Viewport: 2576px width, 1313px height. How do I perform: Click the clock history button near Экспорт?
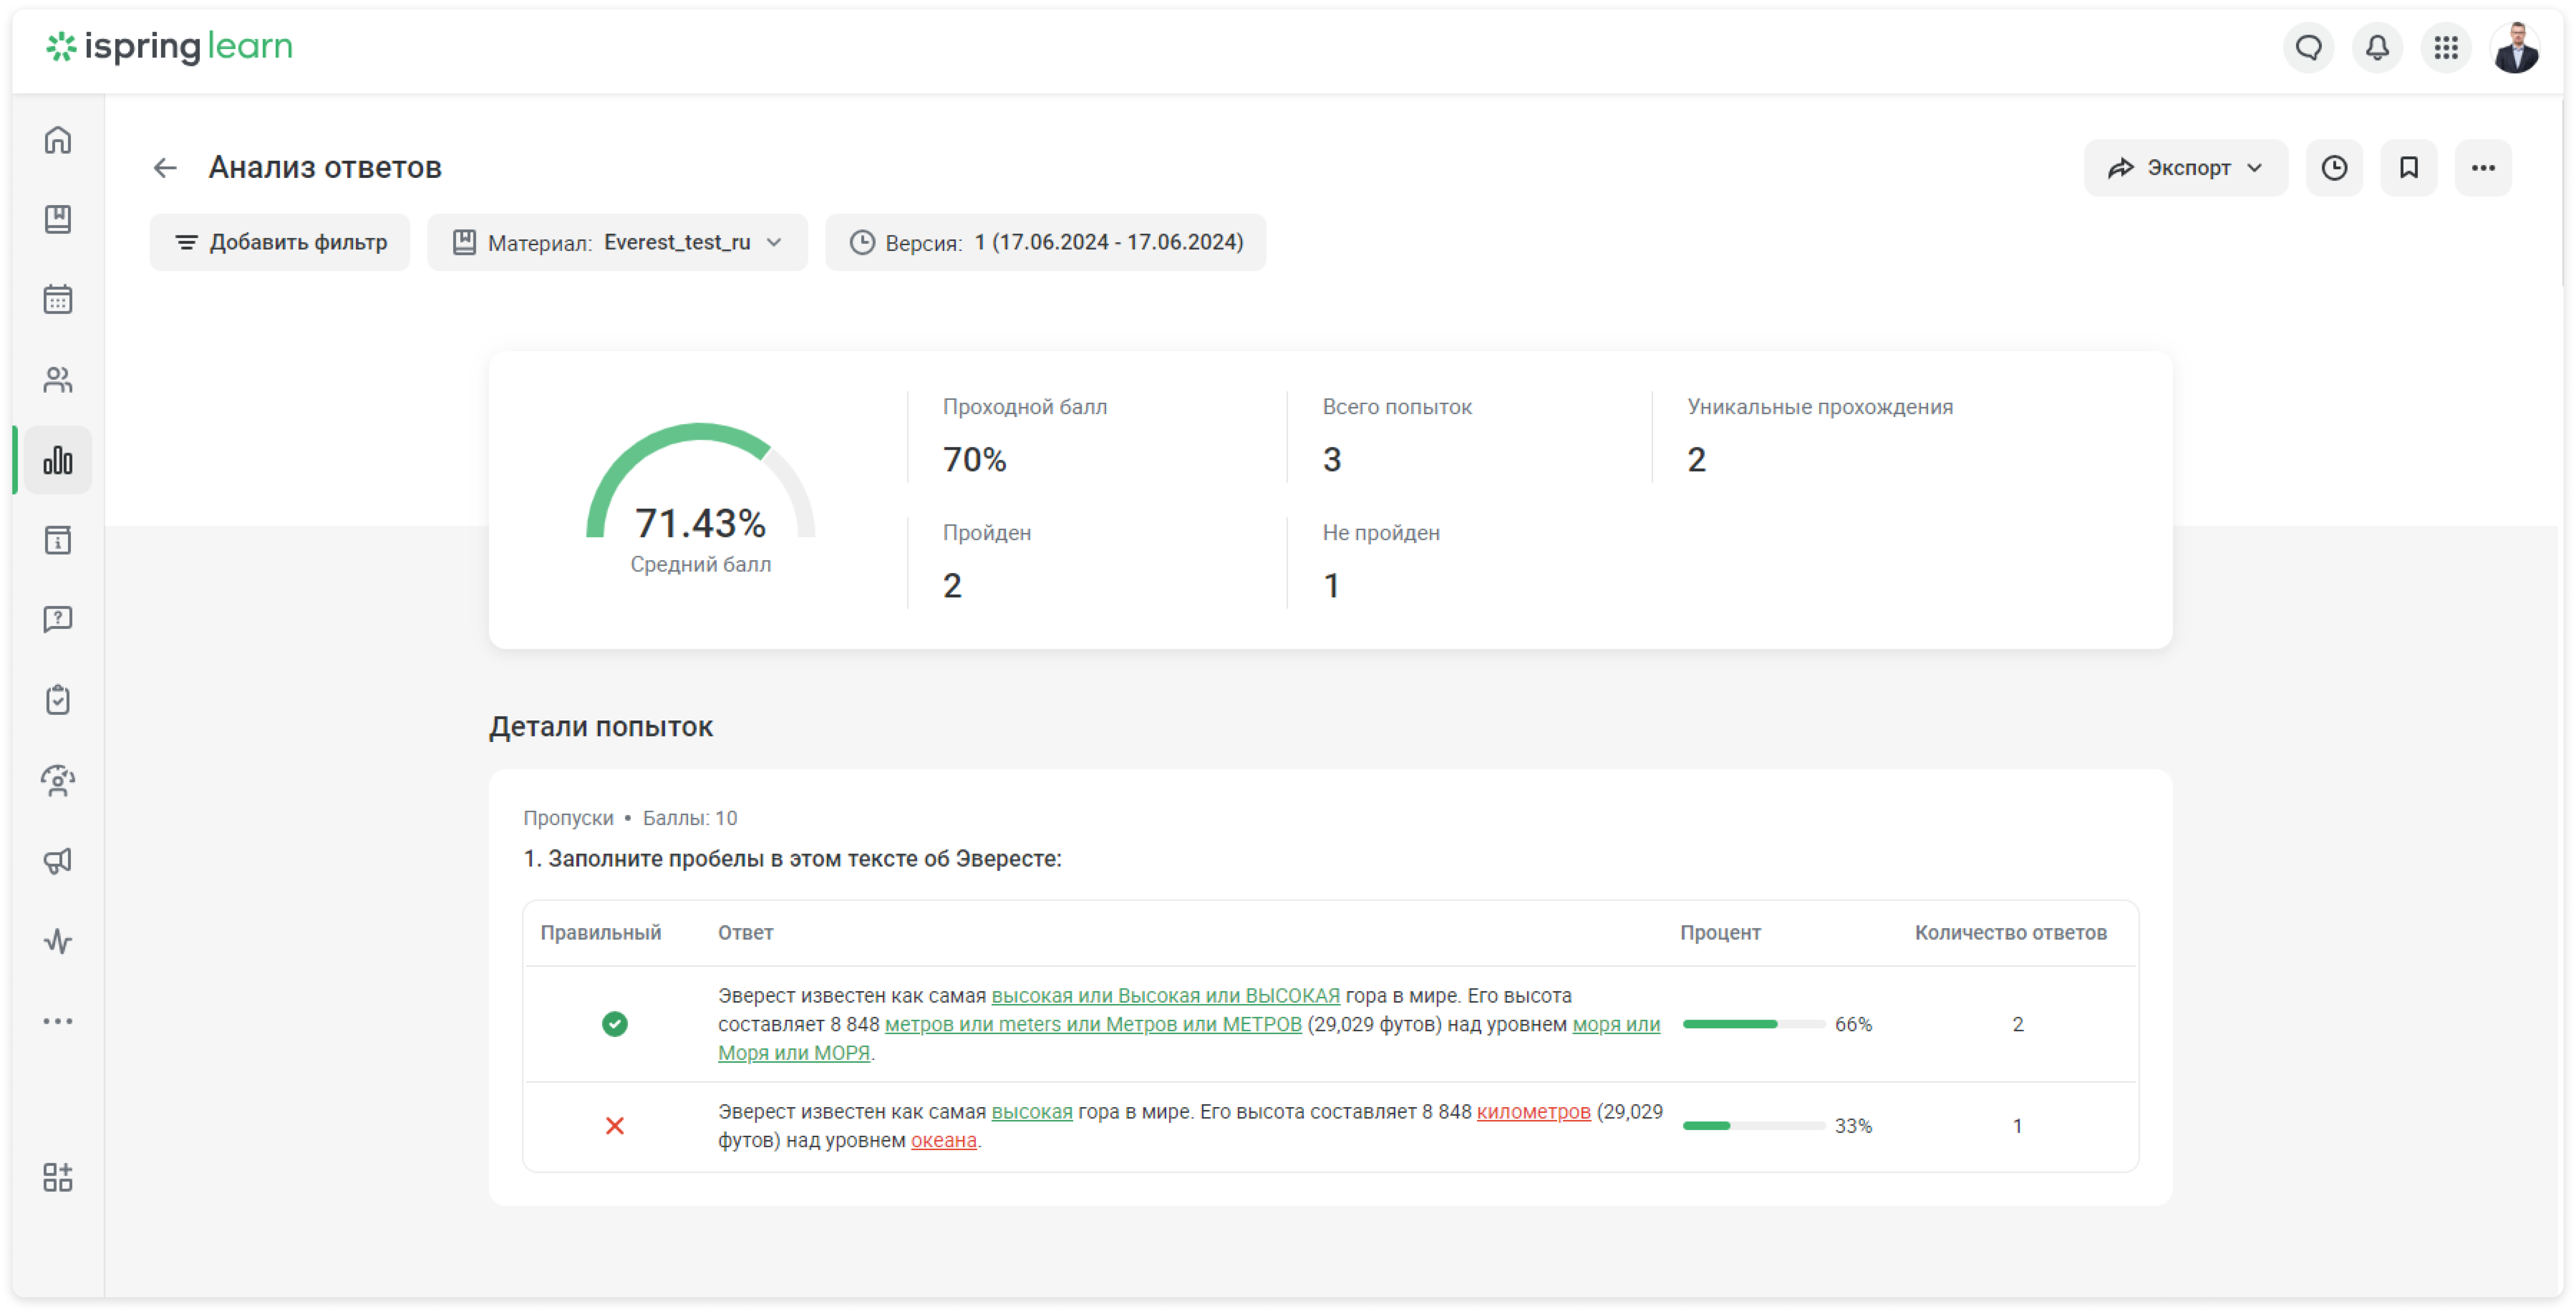pos(2334,168)
